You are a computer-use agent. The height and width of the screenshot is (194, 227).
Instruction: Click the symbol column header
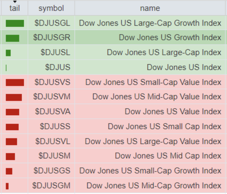click(x=51, y=8)
